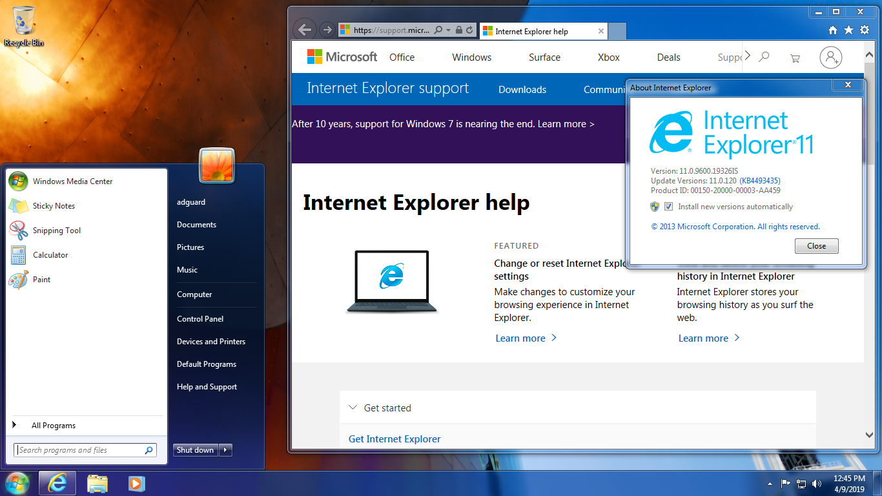
Task: Click the page scrollbar down arrow
Action: (x=868, y=435)
